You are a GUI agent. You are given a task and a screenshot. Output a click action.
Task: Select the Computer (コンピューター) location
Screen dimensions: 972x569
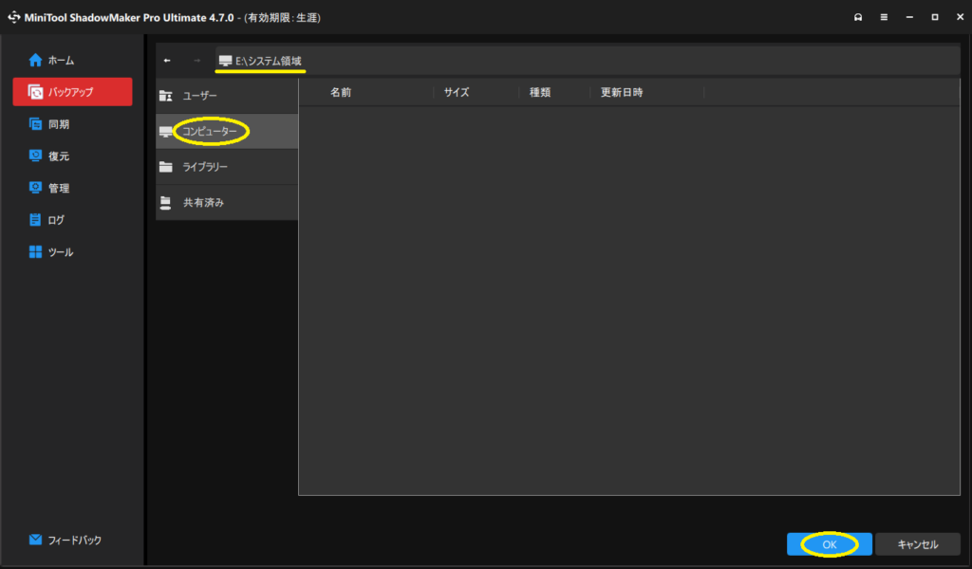coord(227,131)
